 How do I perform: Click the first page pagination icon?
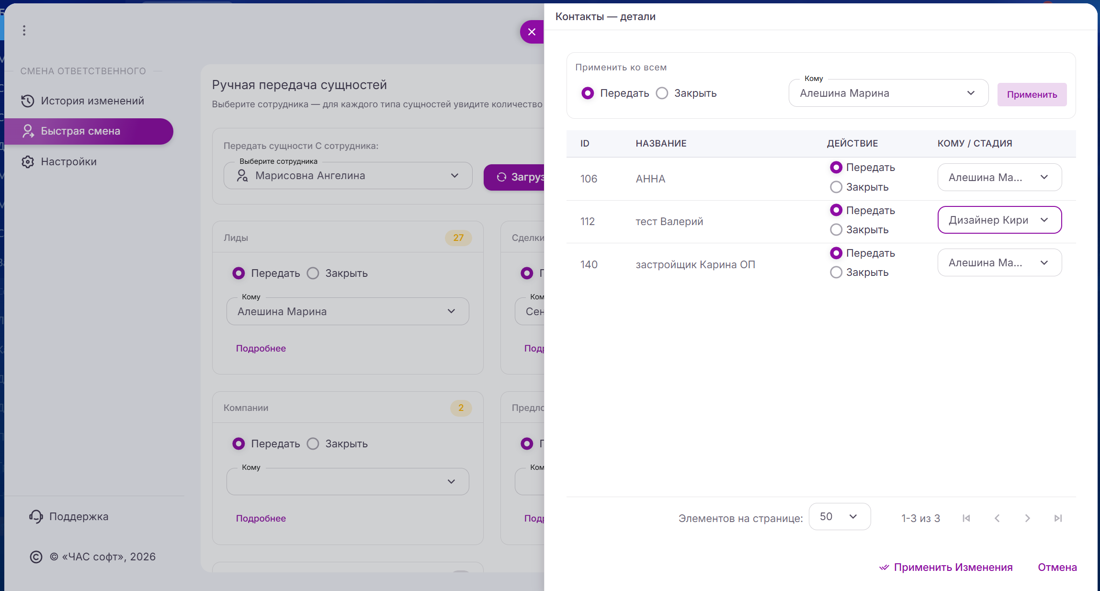tap(966, 518)
